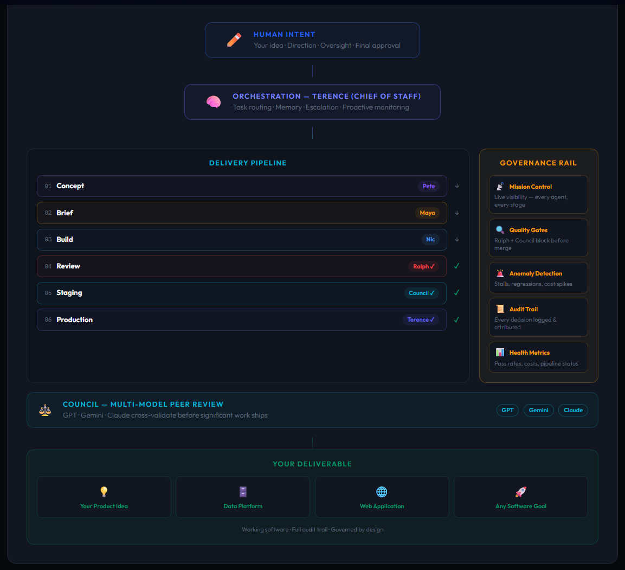Image resolution: width=625 pixels, height=570 pixels.
Task: Click the green checkmark beside Staging row
Action: pyautogui.click(x=456, y=293)
